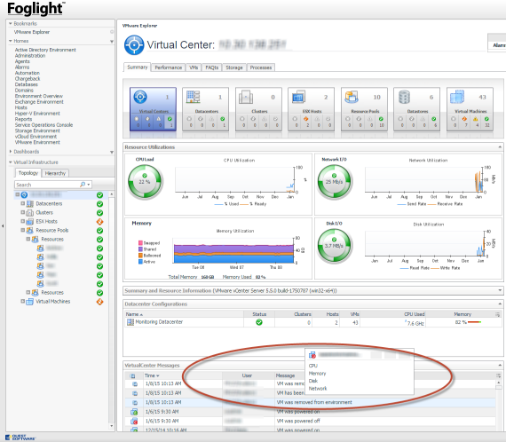Image resolution: width=506 pixels, height=442 pixels.
Task: Collapse the Homes section
Action: 11,41
